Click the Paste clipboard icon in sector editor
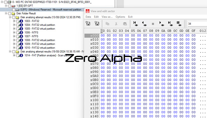This screenshot has height=118, width=207. (125, 24)
